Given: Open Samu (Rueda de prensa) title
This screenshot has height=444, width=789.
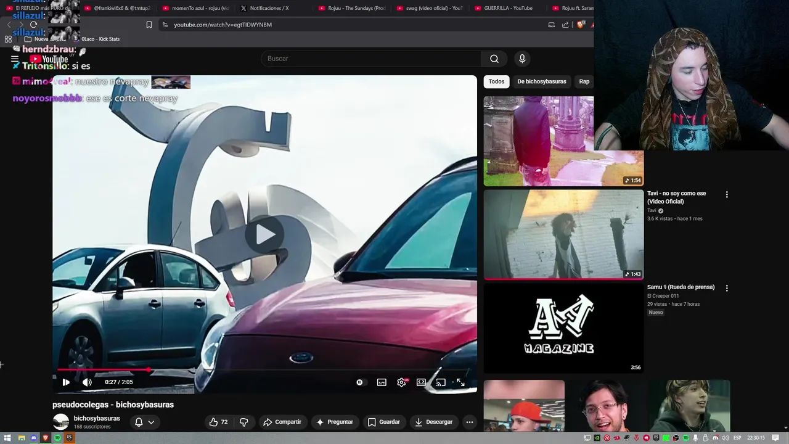Looking at the screenshot, I should (x=681, y=287).
